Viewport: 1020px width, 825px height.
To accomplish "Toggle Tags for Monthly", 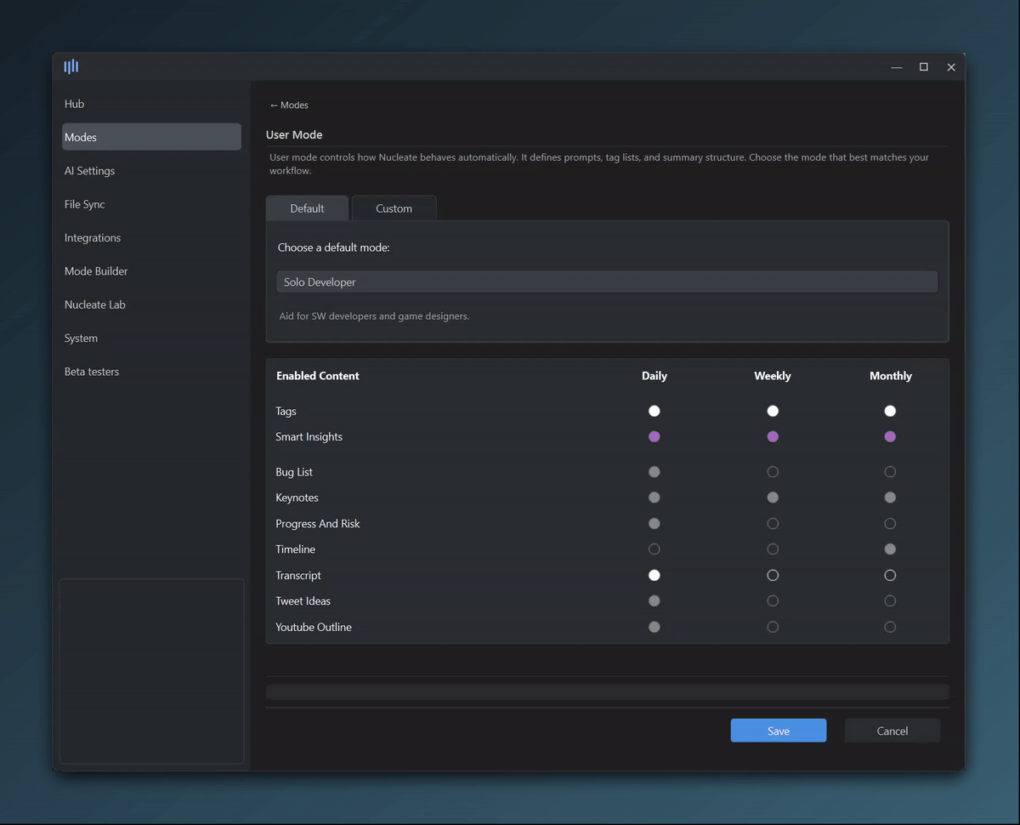I will [890, 411].
